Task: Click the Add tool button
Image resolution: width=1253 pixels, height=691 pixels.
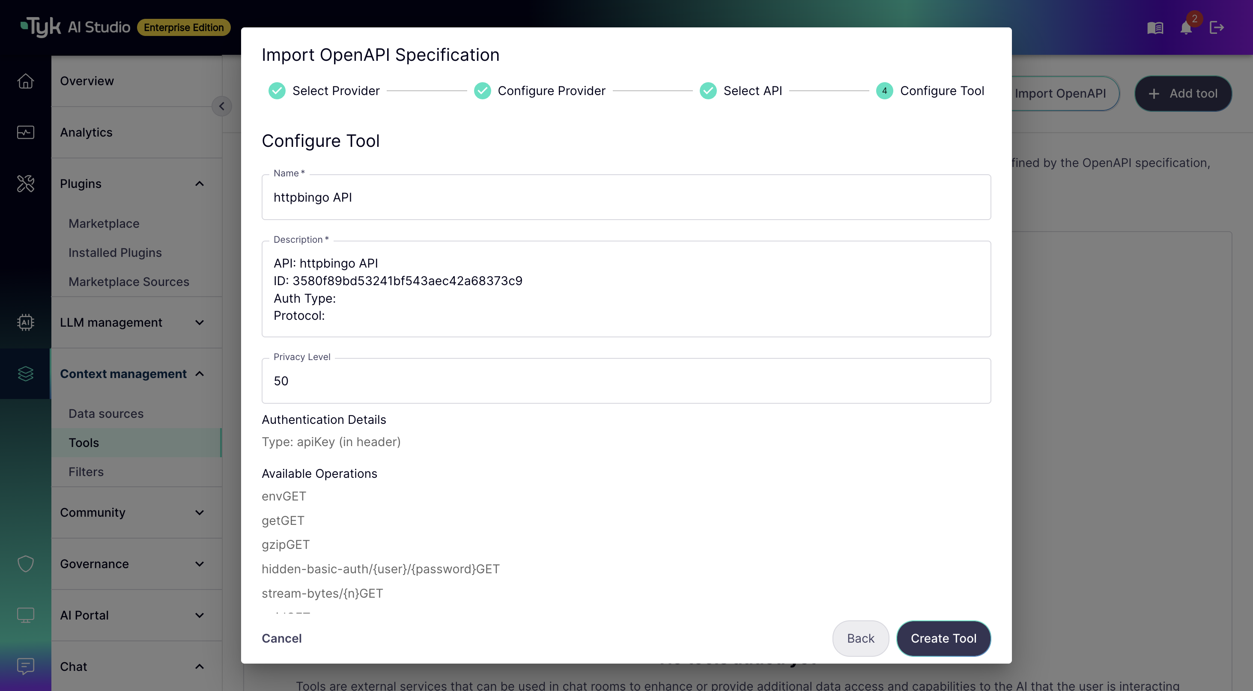Action: pyautogui.click(x=1183, y=93)
